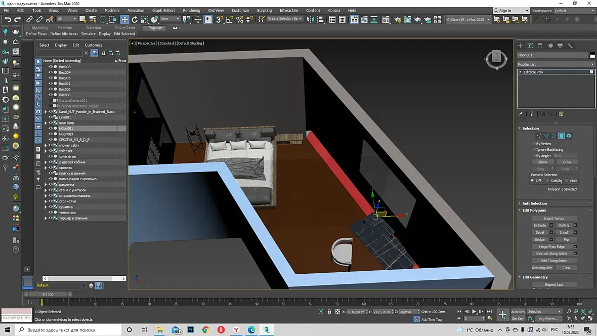Hide the Box003 object via eye icon
597x336 pixels.
pos(50,67)
